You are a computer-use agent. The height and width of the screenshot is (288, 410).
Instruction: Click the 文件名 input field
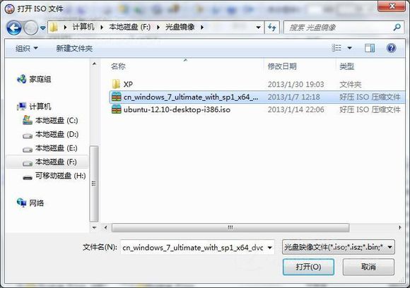pos(197,247)
